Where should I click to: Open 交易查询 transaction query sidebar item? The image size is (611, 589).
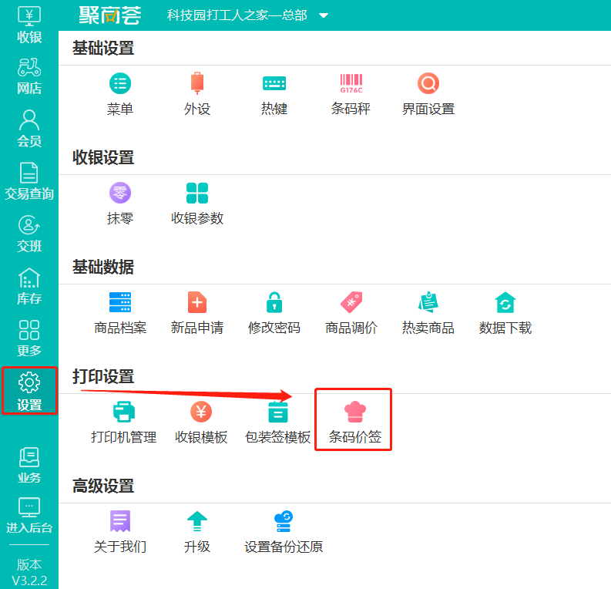click(29, 181)
